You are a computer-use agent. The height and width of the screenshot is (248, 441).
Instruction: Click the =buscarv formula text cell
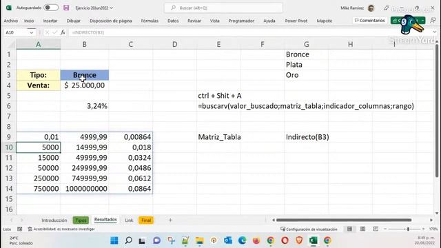click(306, 106)
